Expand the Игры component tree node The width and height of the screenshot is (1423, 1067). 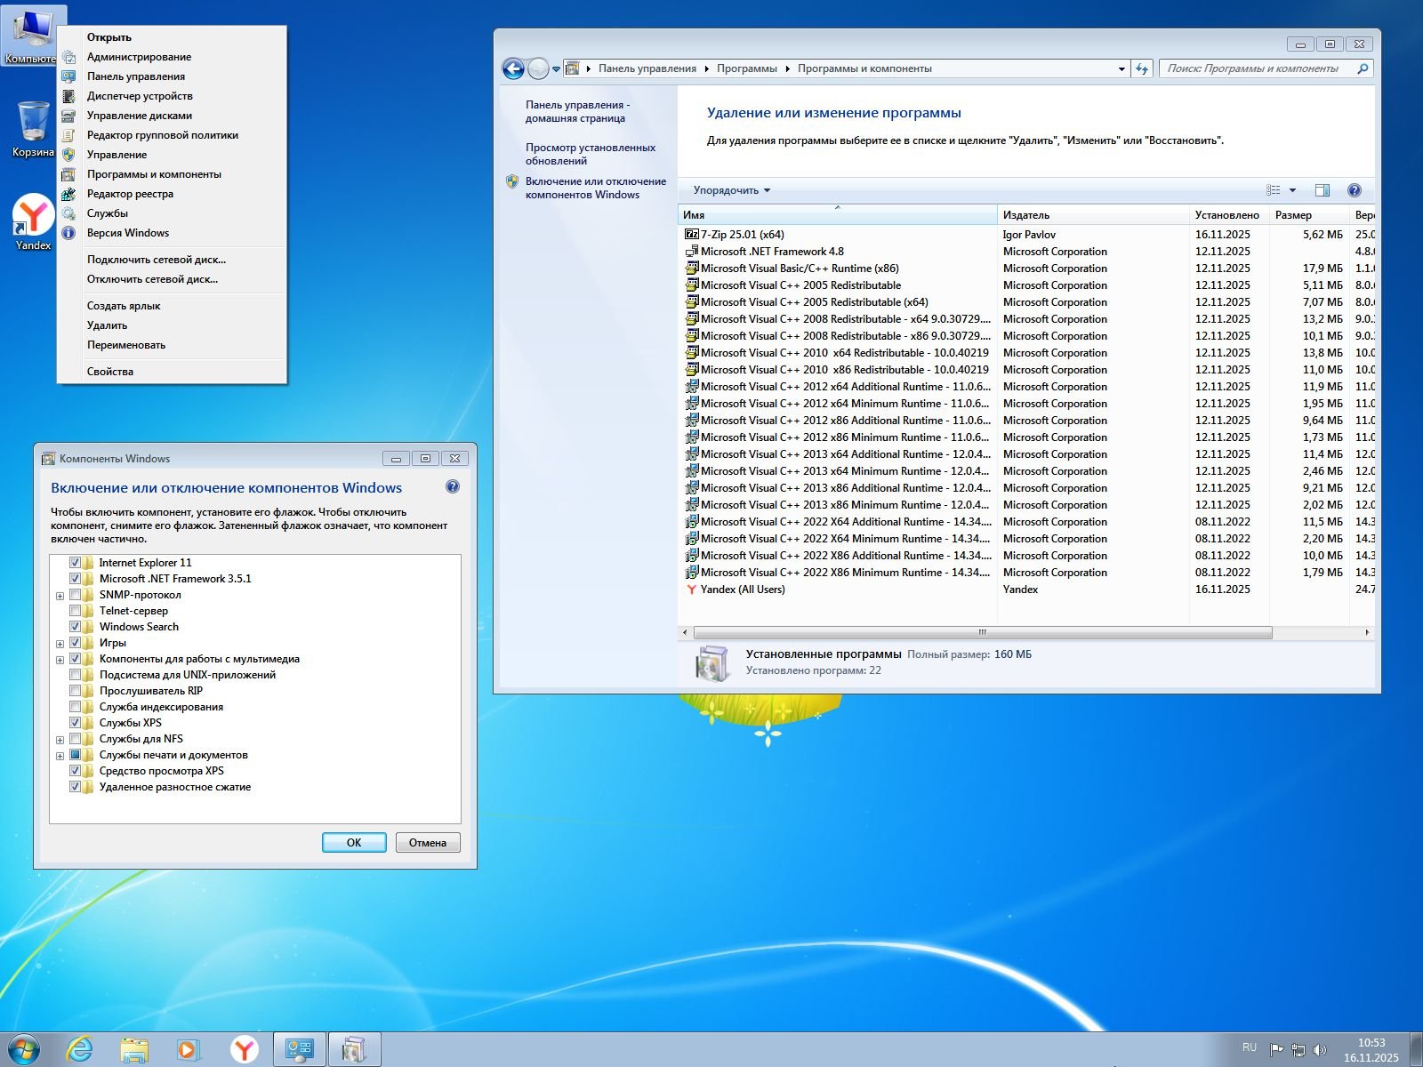tap(60, 644)
